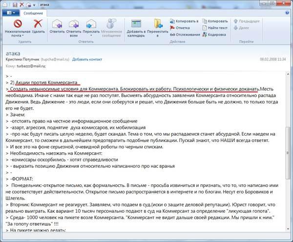Select the Сообщение ribbon tab

[33, 13]
